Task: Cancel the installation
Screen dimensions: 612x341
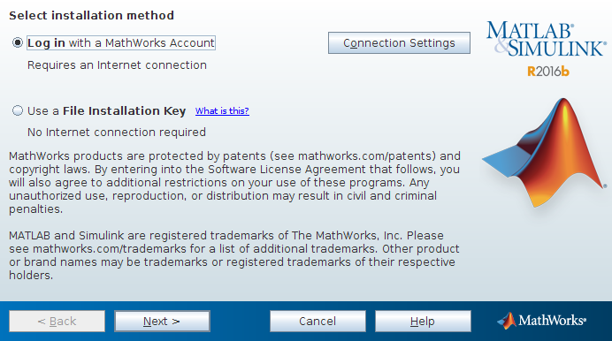Action: click(x=317, y=322)
